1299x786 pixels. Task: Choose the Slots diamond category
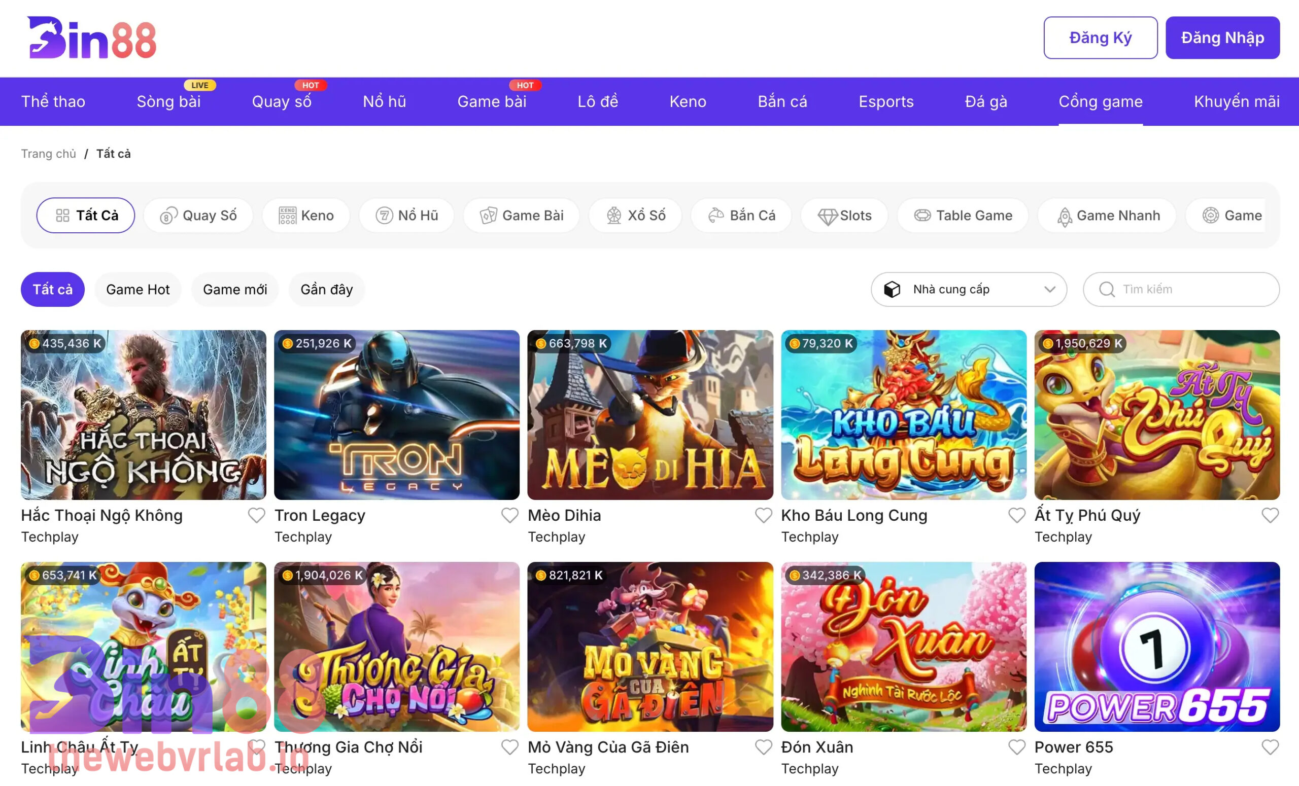coord(844,216)
